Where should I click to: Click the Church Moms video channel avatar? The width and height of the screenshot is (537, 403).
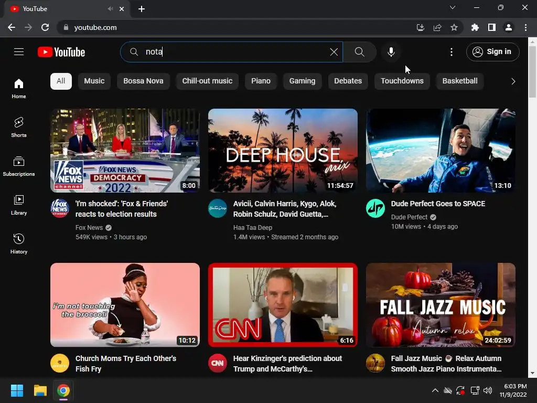click(60, 363)
